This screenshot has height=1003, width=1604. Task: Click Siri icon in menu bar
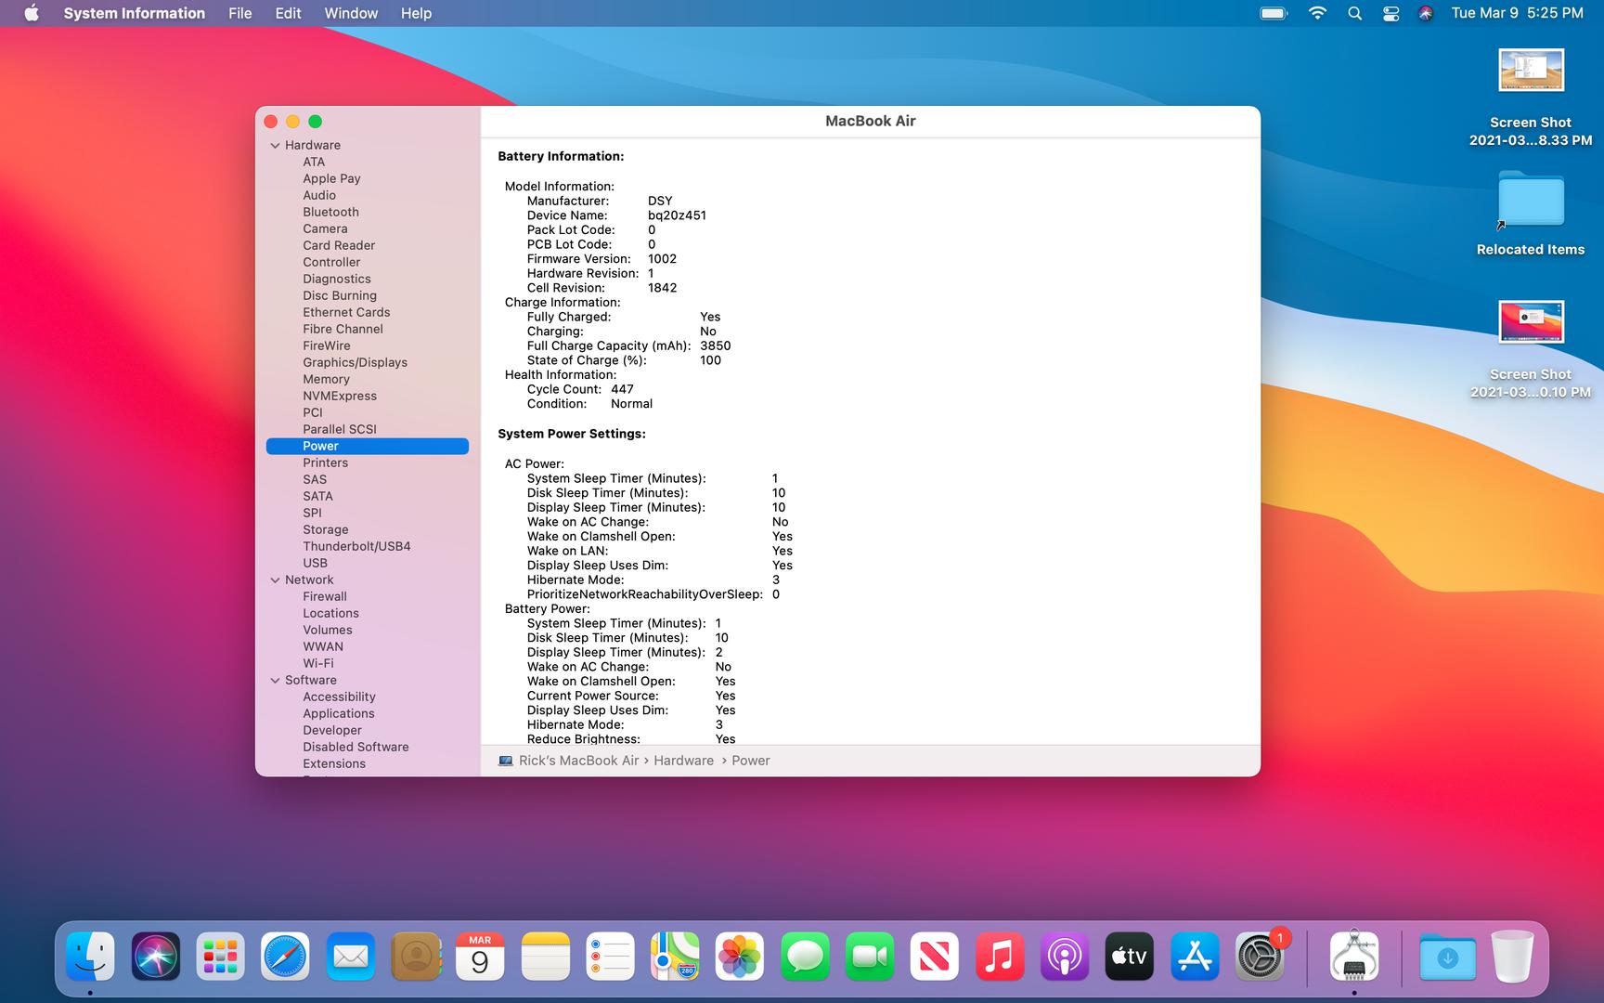[1426, 13]
